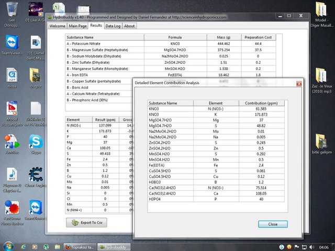The height and width of the screenshot is (251, 335).
Task: Click the 'Substance Name' header in Results table
Action: tap(105, 37)
